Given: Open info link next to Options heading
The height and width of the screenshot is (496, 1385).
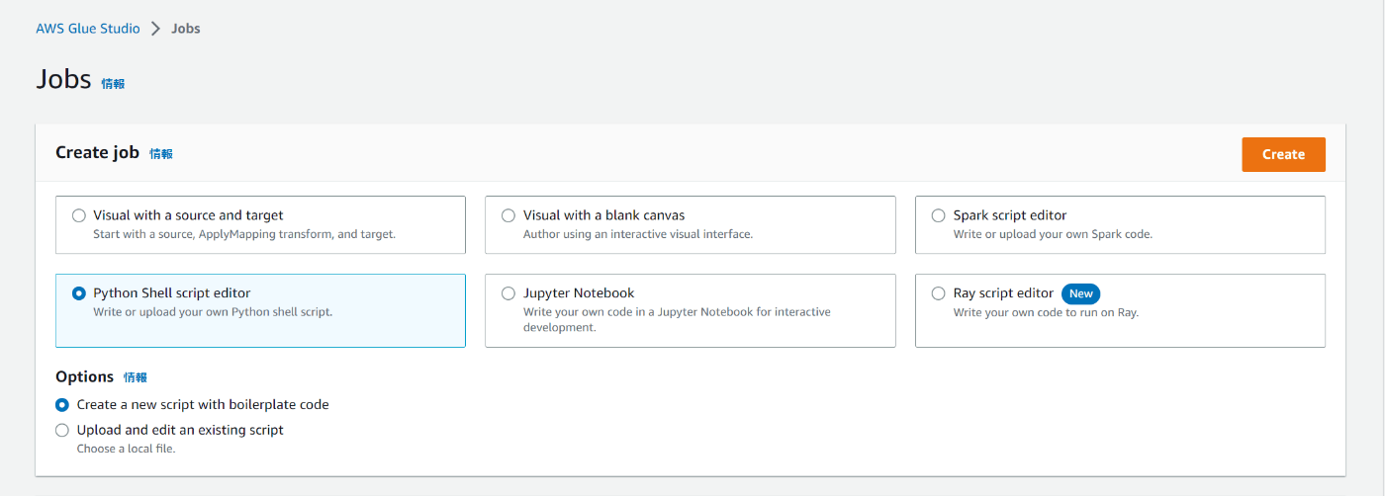Looking at the screenshot, I should 136,377.
